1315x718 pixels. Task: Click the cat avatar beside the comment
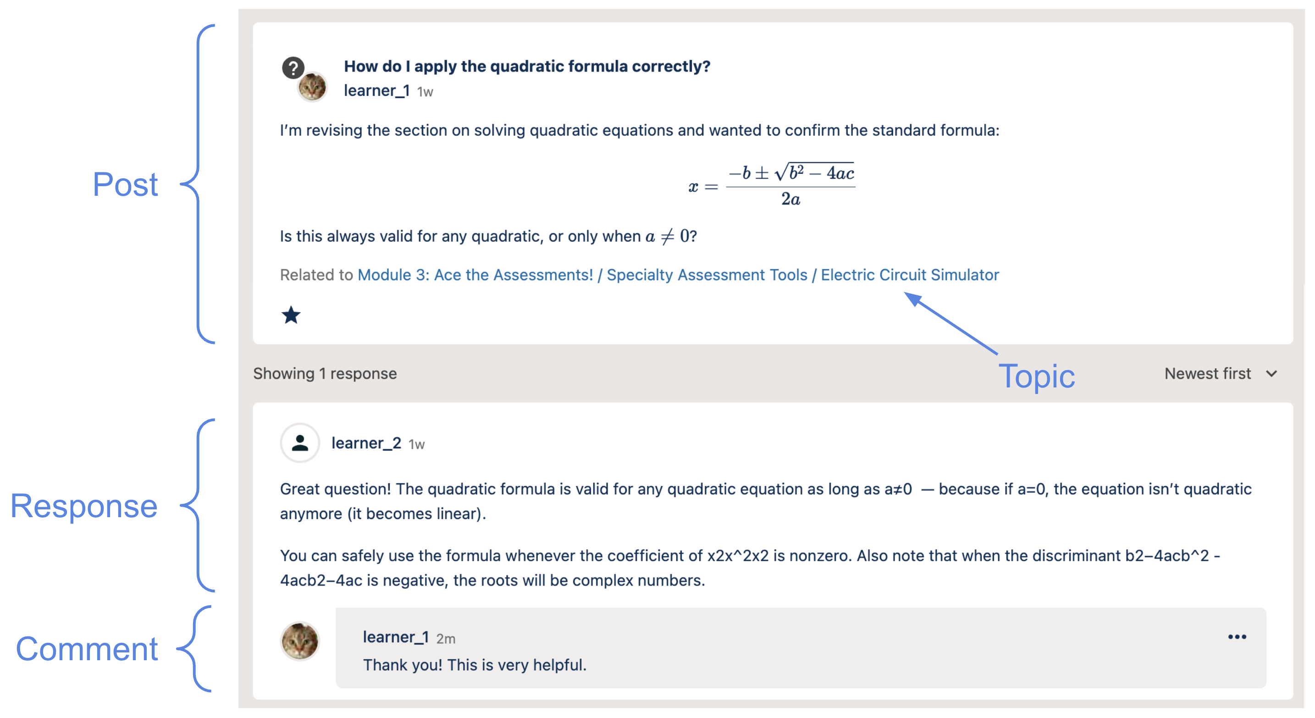point(300,641)
